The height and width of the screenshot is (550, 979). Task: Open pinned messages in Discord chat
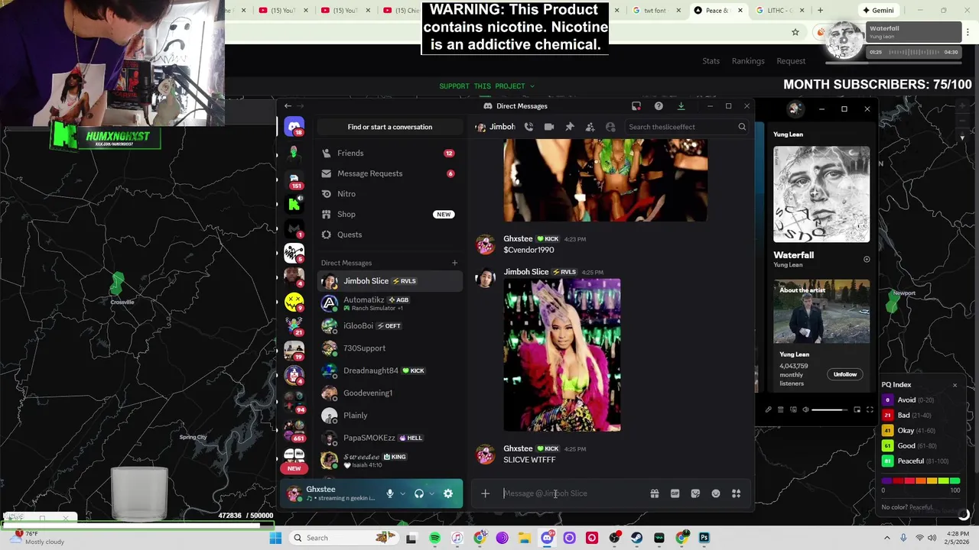tap(570, 127)
